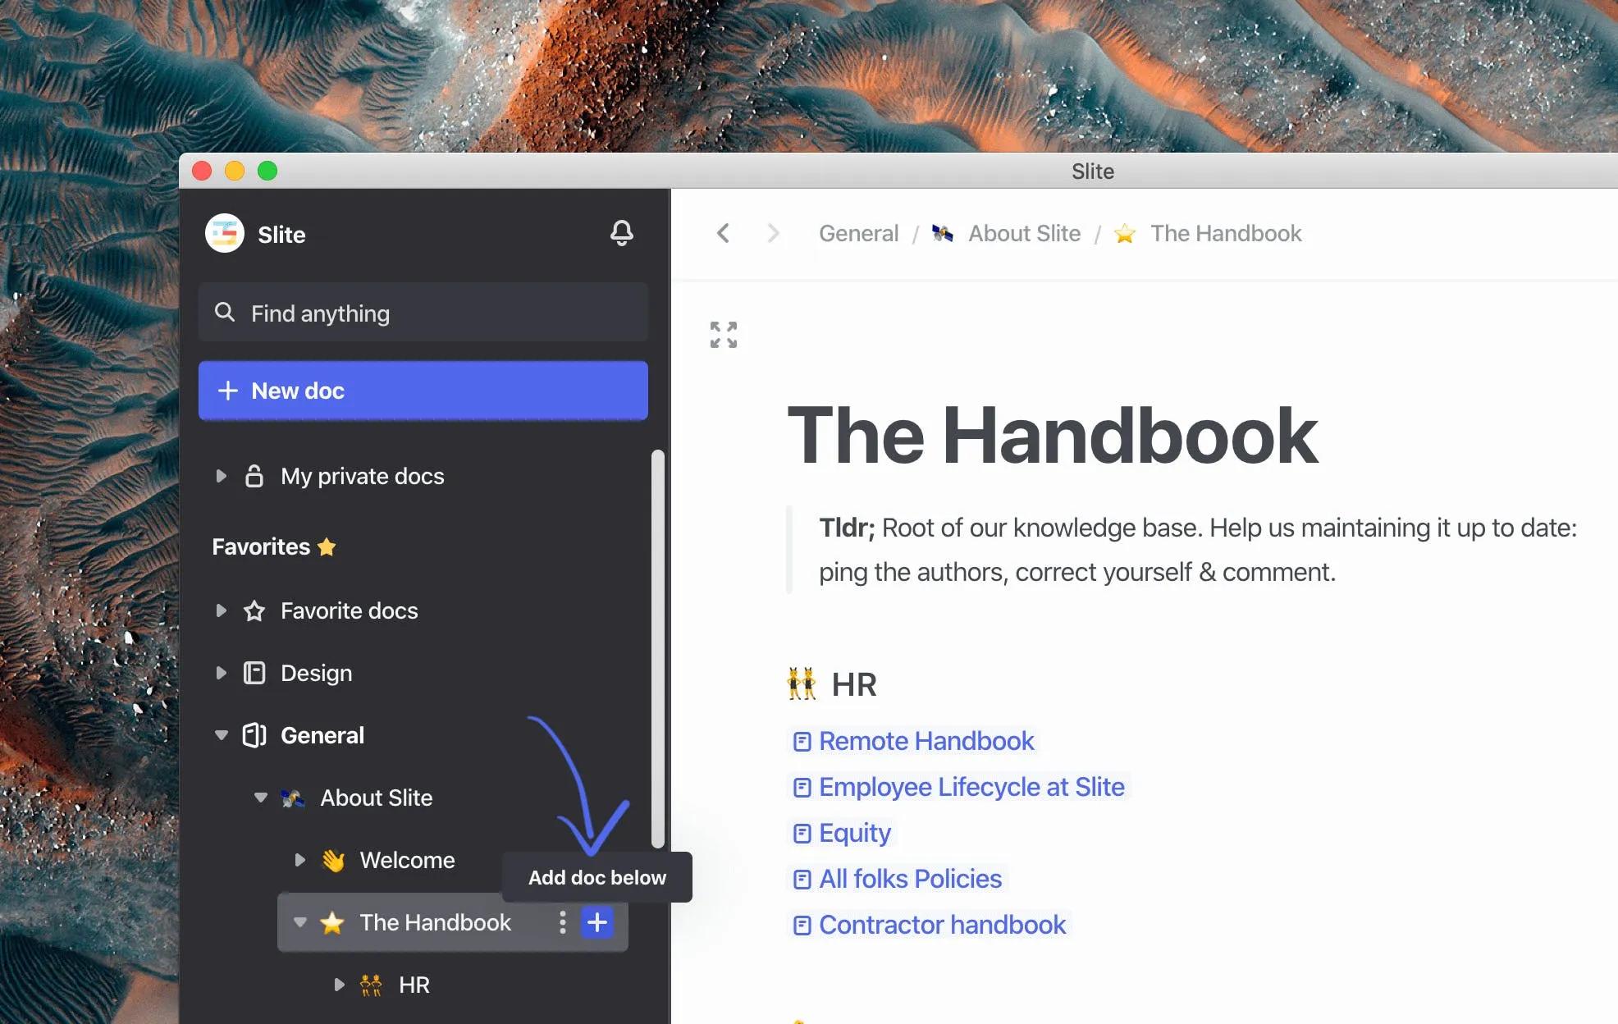This screenshot has height=1024, width=1618.
Task: Open the Favorite docs item
Action: pyautogui.click(x=349, y=610)
